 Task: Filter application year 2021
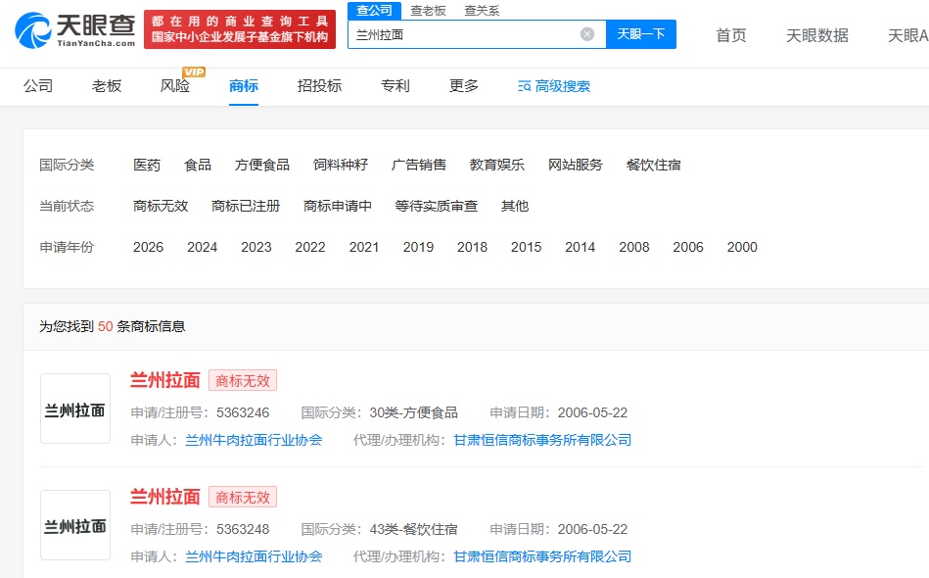tap(364, 247)
